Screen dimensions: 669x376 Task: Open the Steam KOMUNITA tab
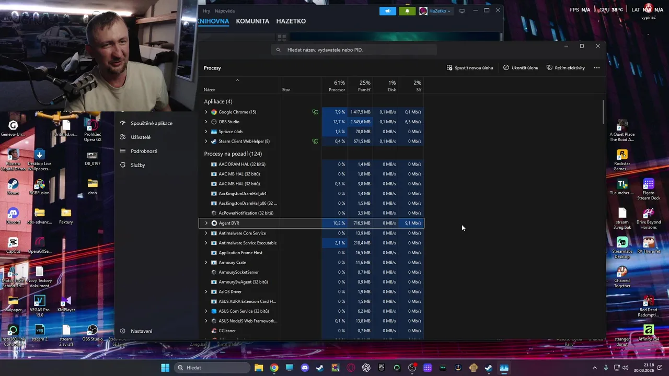[x=252, y=21]
